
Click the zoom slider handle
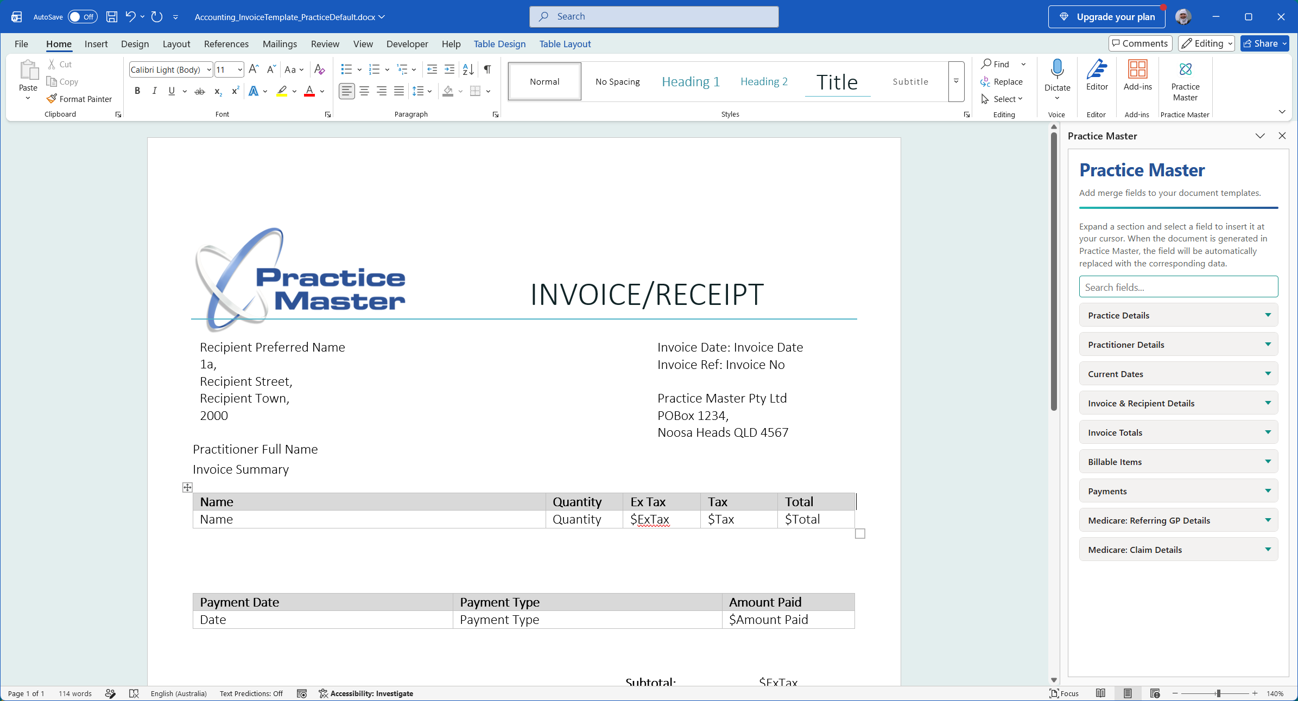click(1218, 693)
